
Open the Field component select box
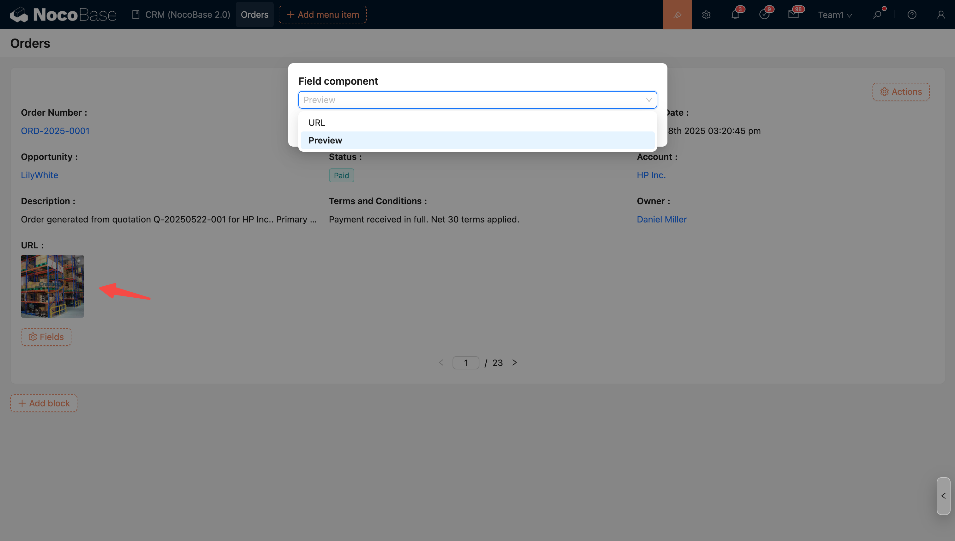[477, 100]
